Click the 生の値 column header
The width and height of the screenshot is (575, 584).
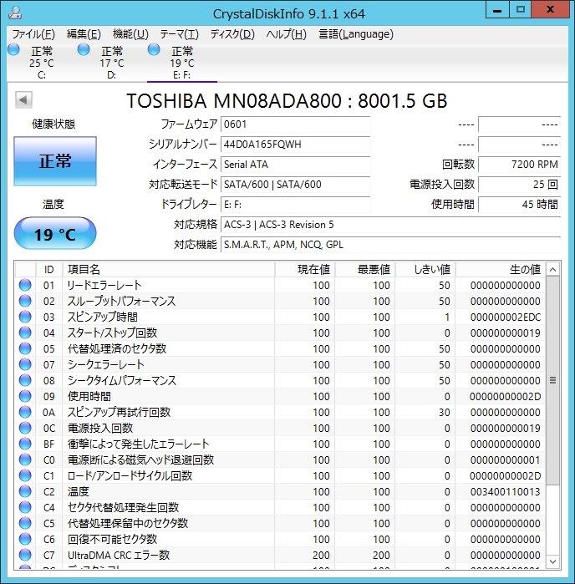pyautogui.click(x=501, y=269)
